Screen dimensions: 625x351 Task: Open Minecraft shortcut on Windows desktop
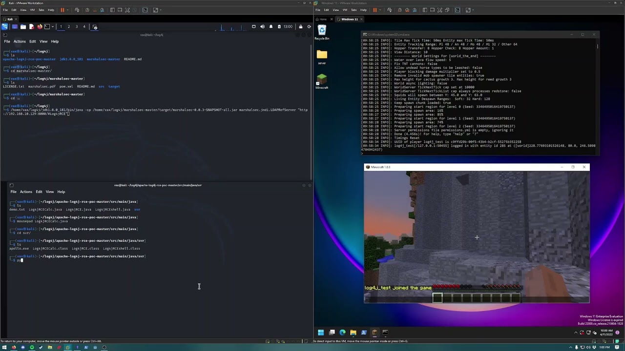322,81
